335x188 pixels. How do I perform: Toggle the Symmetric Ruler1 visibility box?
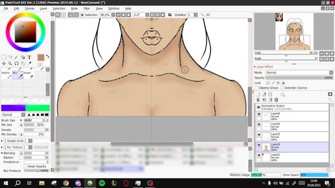point(258,107)
